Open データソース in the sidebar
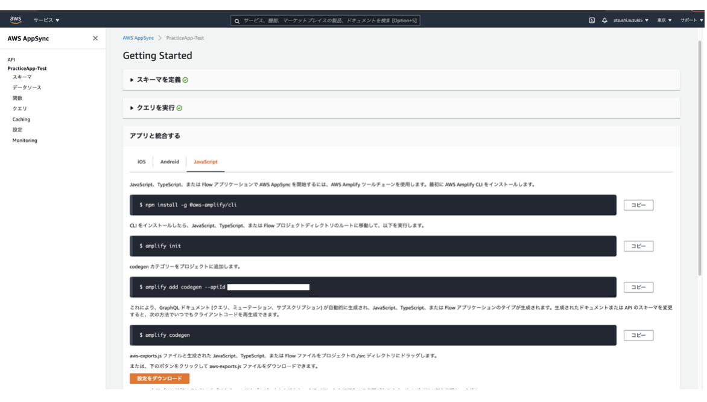 27,88
